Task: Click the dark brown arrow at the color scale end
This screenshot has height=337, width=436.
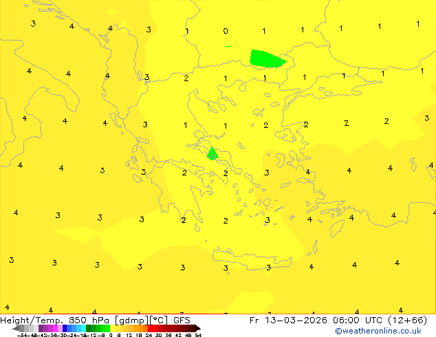Action: [x=198, y=329]
